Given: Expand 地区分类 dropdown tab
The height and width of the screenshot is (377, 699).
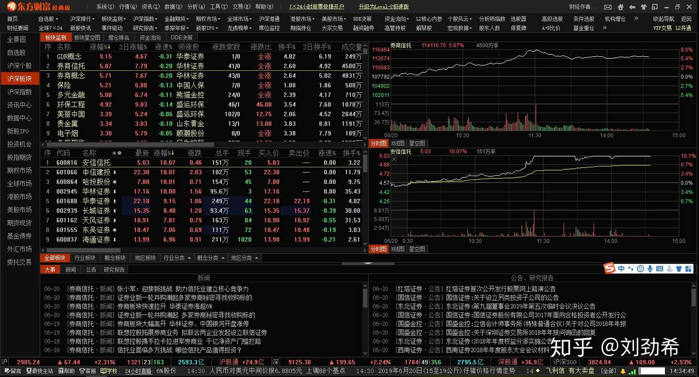Looking at the screenshot, I should point(244,258).
